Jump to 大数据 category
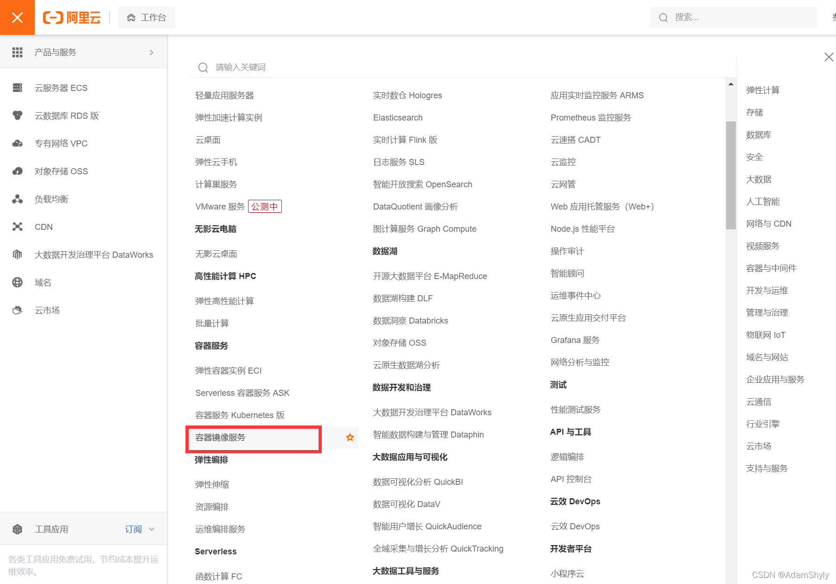Image resolution: width=836 pixels, height=584 pixels. pyautogui.click(x=759, y=179)
